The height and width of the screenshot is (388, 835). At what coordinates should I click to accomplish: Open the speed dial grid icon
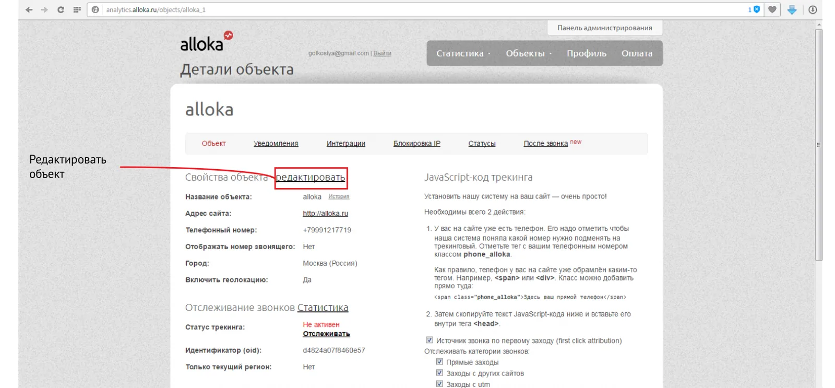coord(77,9)
